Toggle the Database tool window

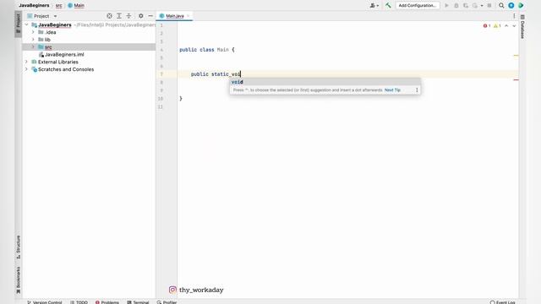522,26
